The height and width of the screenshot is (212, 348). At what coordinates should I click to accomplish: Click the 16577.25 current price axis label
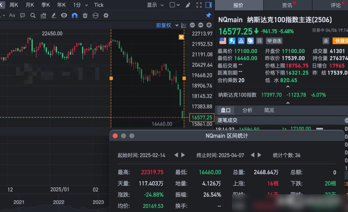tap(202, 118)
